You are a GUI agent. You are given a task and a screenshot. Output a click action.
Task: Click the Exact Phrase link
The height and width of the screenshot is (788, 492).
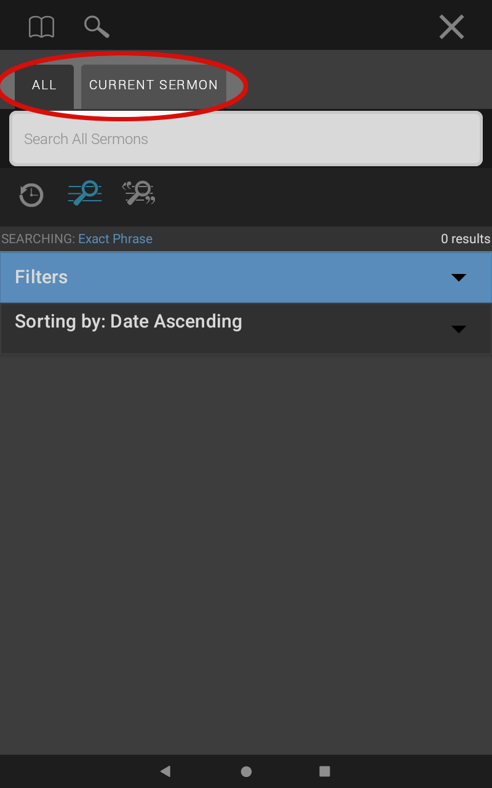coord(115,239)
